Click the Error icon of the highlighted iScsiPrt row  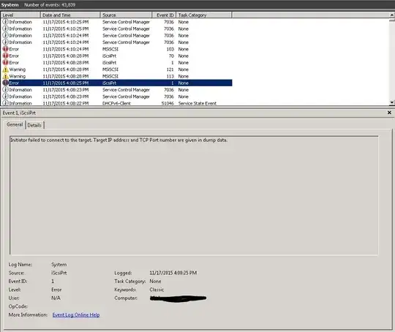point(5,83)
